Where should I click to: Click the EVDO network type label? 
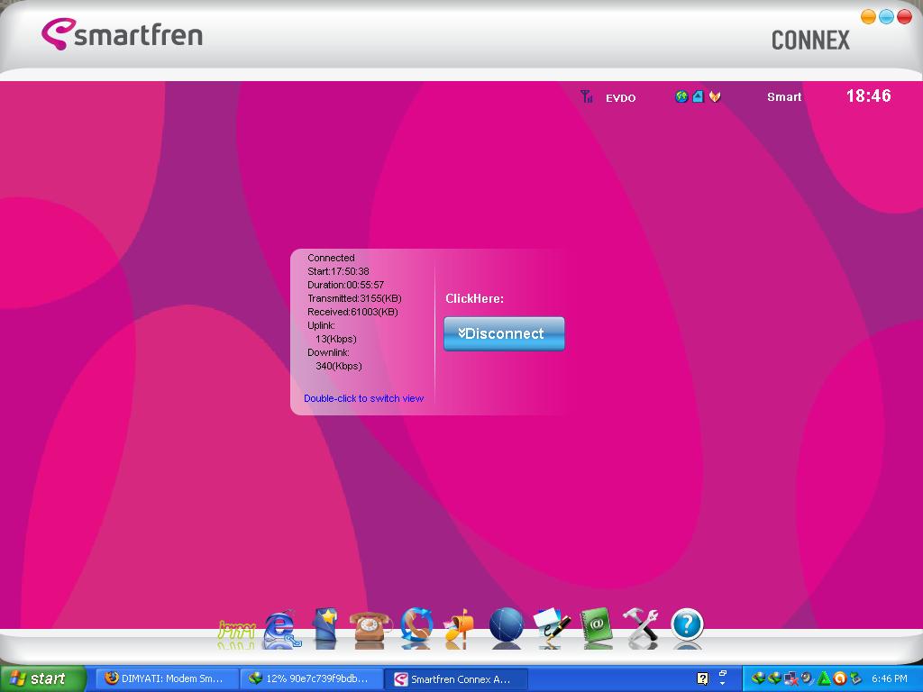point(620,98)
